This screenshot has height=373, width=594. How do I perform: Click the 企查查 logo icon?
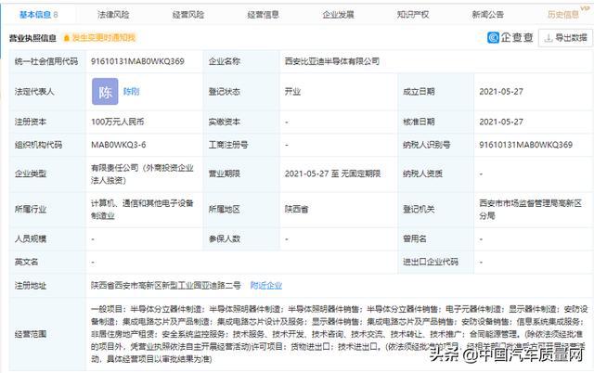pyautogui.click(x=493, y=37)
